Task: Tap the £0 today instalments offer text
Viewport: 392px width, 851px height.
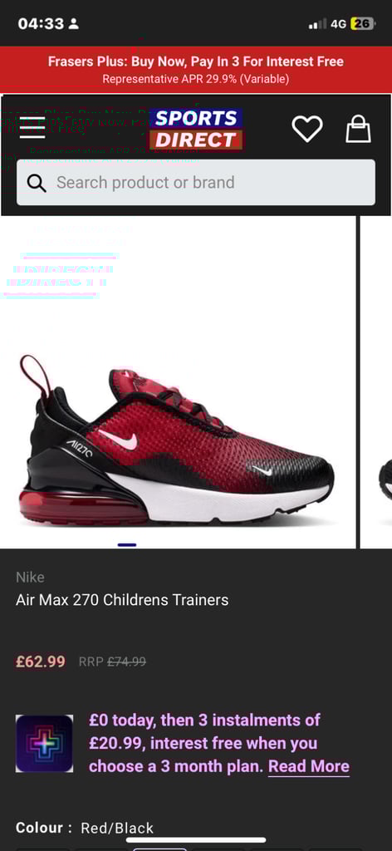Action: point(219,743)
